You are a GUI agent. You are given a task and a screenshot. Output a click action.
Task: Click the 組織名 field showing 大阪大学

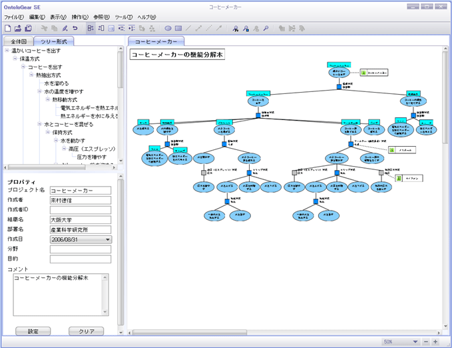[81, 220]
